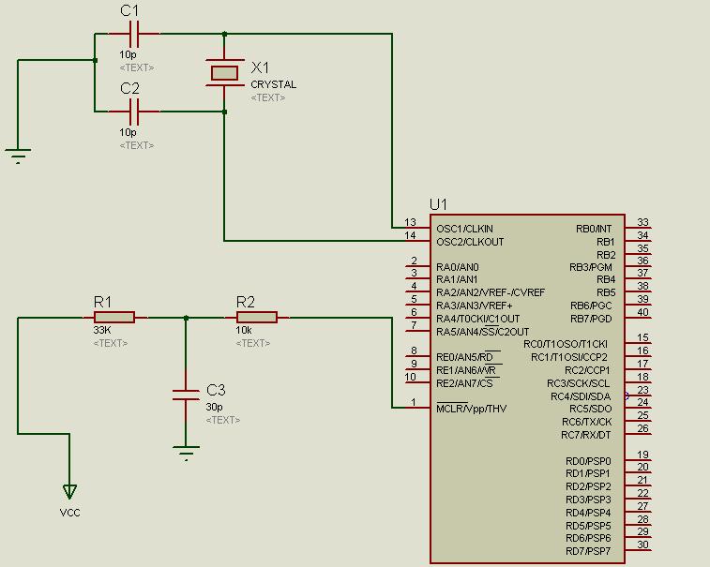This screenshot has height=567, width=710.
Task: Click the 10k value of R2
Action: (244, 330)
